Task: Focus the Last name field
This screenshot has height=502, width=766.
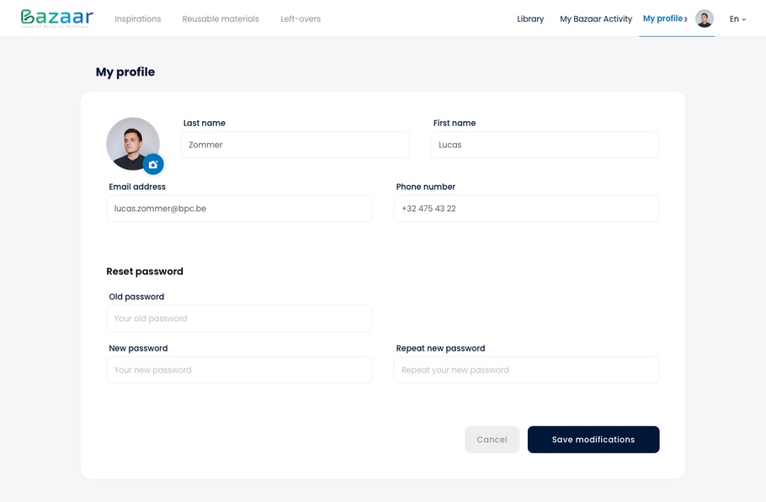Action: pos(295,145)
